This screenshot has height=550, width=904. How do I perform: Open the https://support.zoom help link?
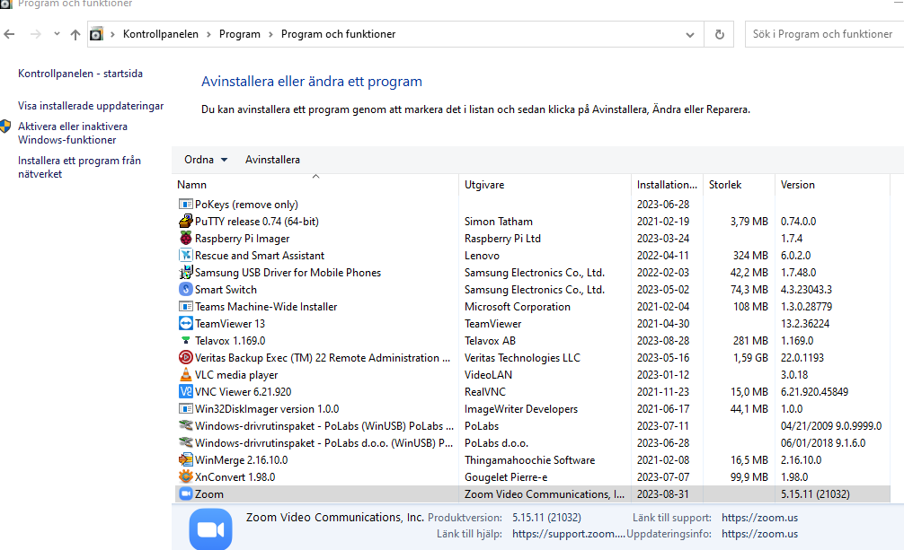[569, 534]
